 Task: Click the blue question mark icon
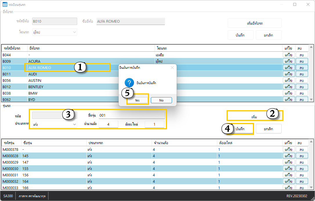pyautogui.click(x=129, y=83)
